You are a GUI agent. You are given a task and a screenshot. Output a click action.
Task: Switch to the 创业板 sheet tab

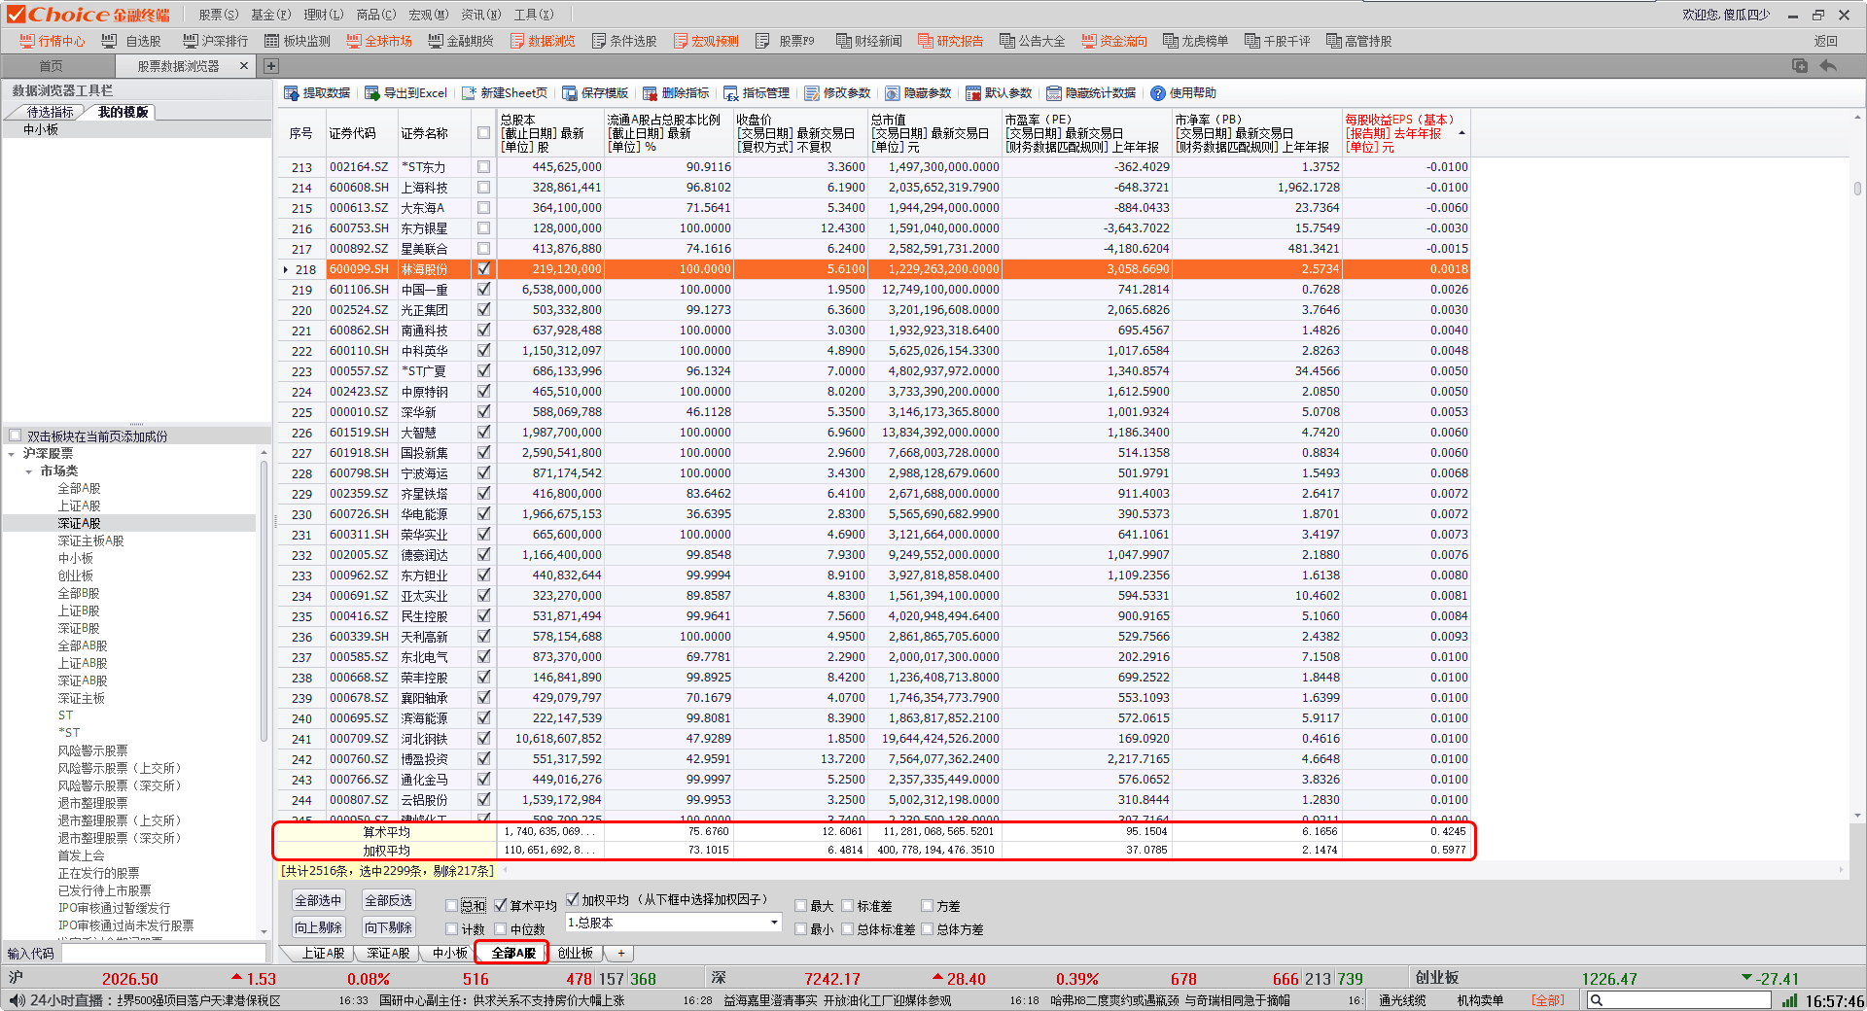575,954
